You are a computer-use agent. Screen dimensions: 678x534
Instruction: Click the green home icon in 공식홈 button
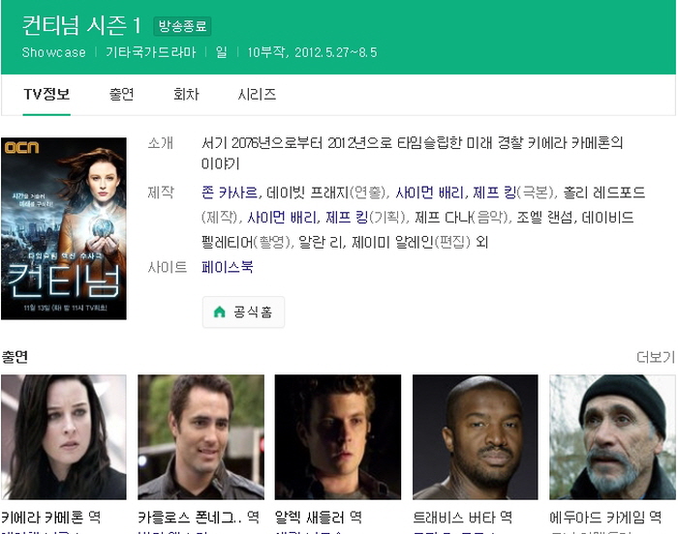[x=219, y=312]
